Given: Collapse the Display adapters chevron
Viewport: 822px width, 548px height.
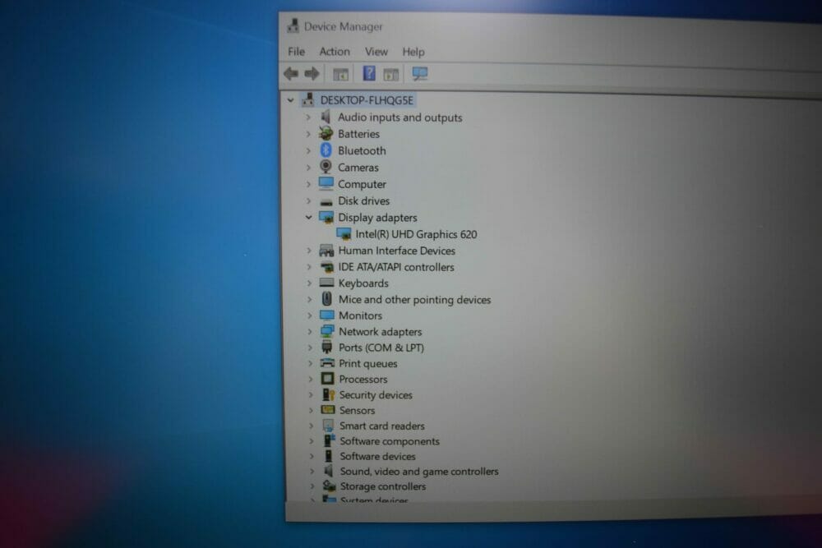Looking at the screenshot, I should 309,218.
